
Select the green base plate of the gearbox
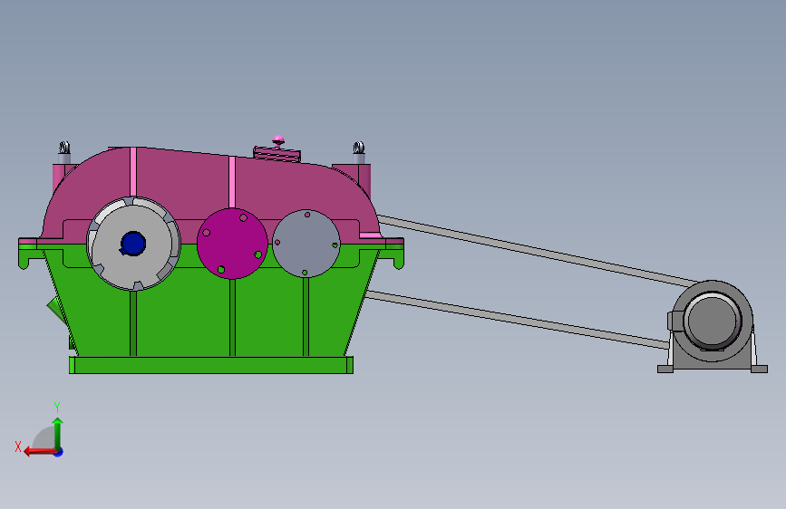[211, 365]
